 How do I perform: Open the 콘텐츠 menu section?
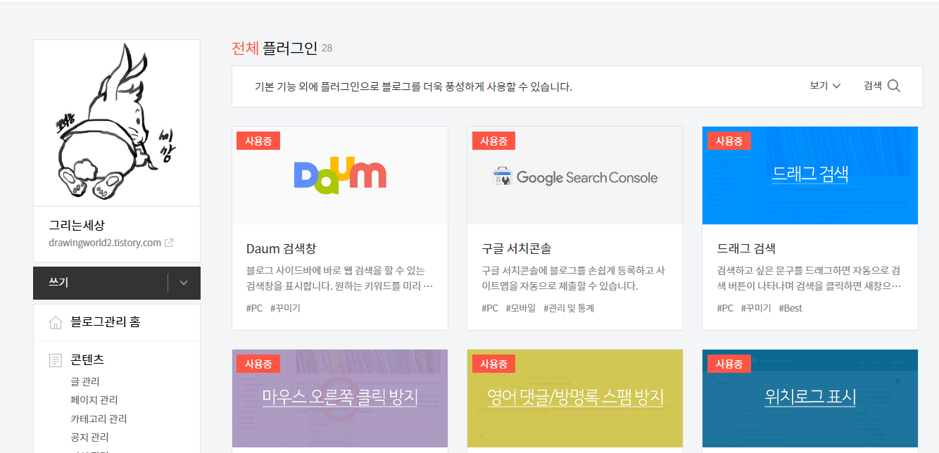(x=87, y=359)
